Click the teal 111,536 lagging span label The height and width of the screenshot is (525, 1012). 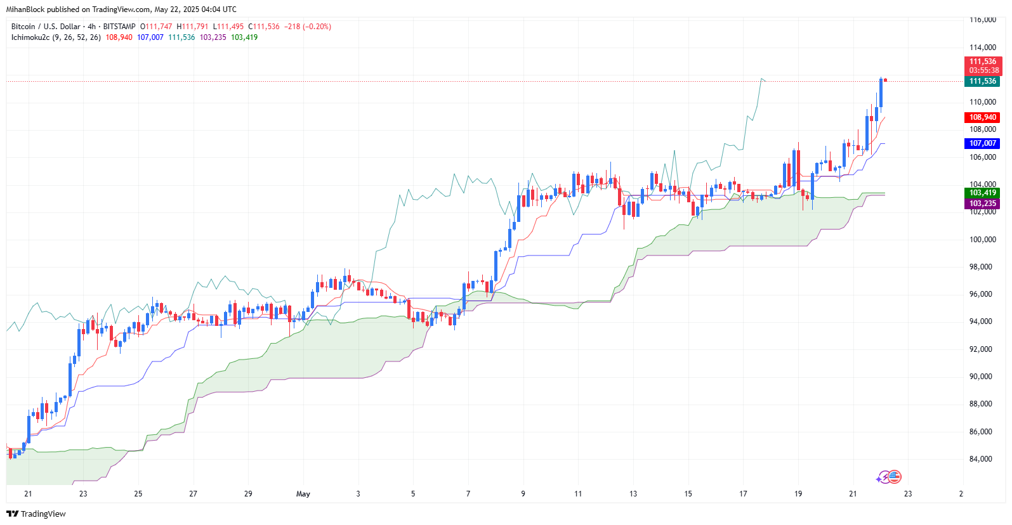(983, 81)
